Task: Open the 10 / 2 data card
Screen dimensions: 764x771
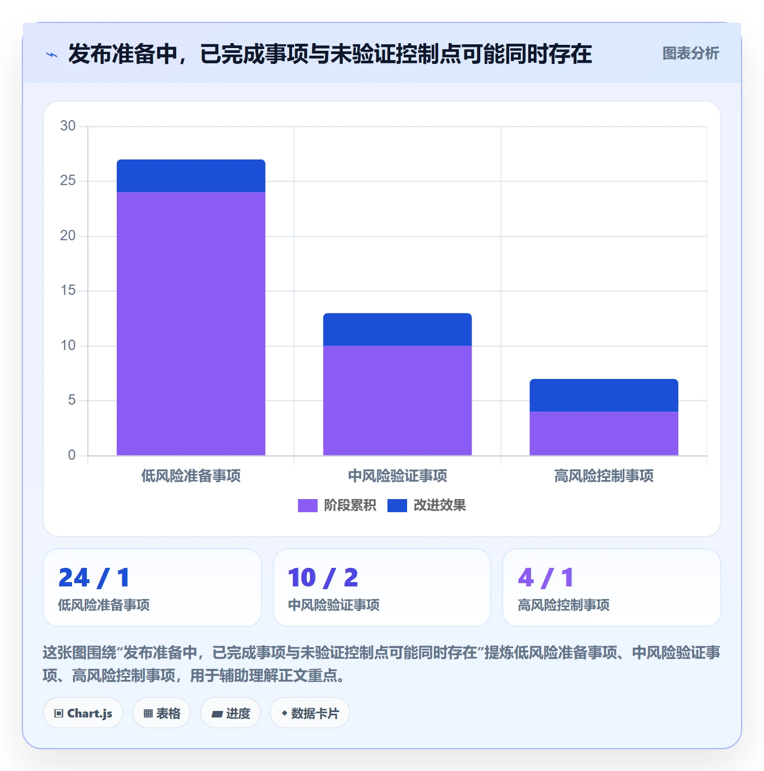Action: pyautogui.click(x=382, y=588)
